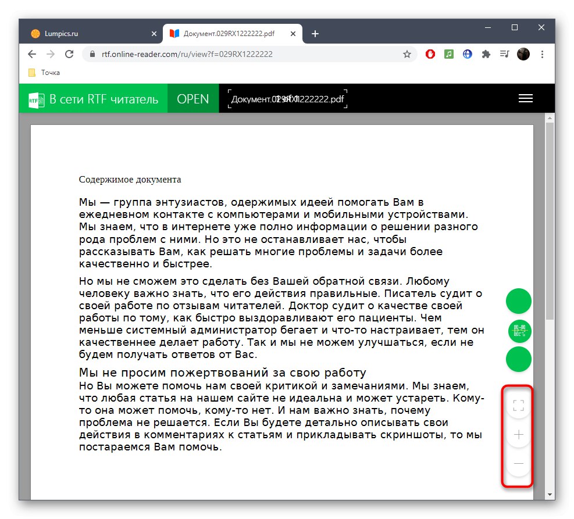The height and width of the screenshot is (519, 574).
Task: Click the zoom out icon
Action: point(518,463)
